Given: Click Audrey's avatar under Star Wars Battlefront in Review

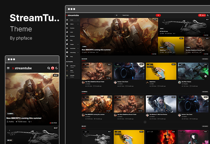Looking at the screenshot, I should tap(83, 82).
